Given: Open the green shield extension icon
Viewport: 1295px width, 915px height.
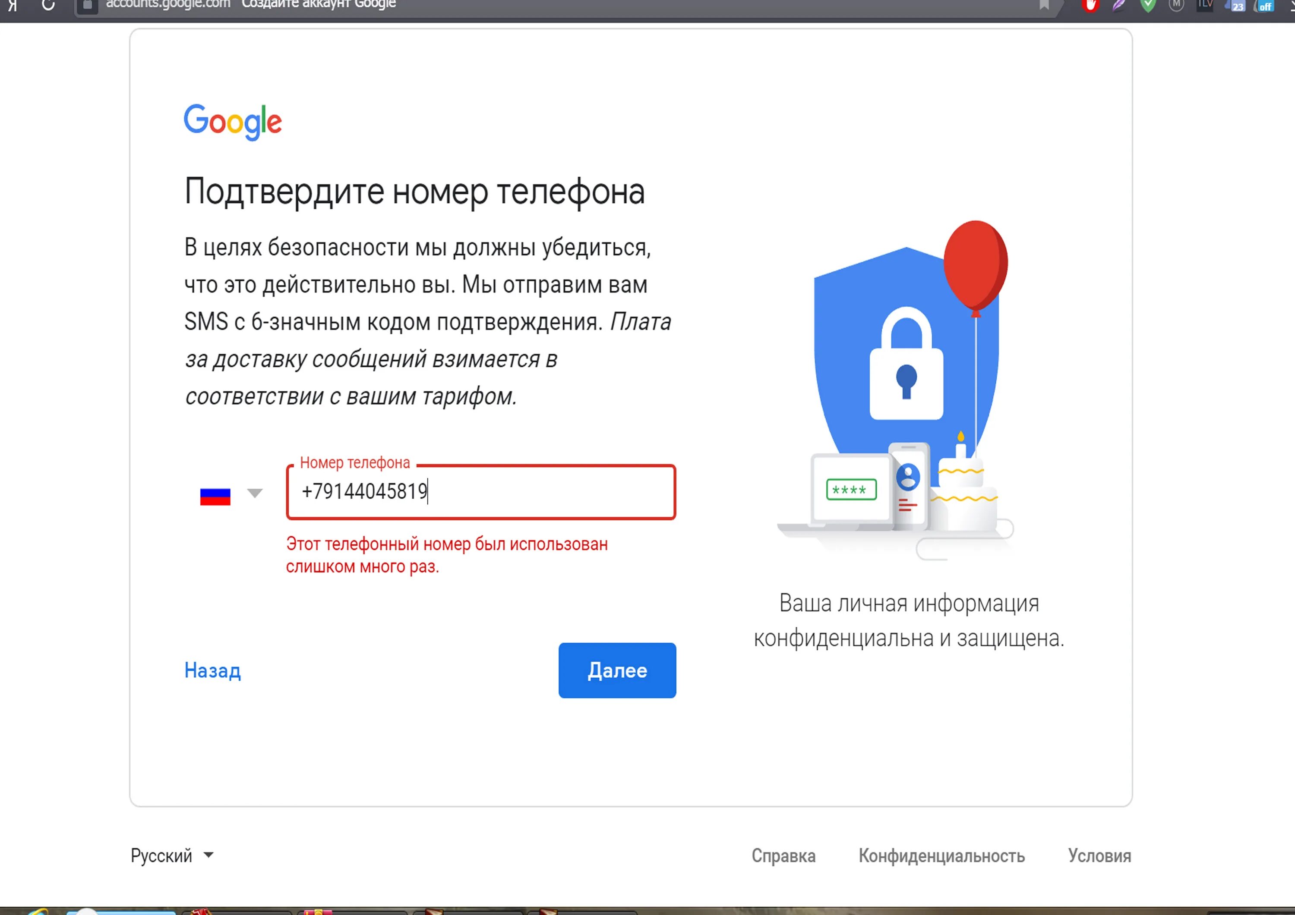Looking at the screenshot, I should [1148, 6].
